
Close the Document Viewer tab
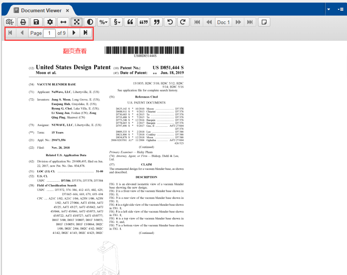67,10
